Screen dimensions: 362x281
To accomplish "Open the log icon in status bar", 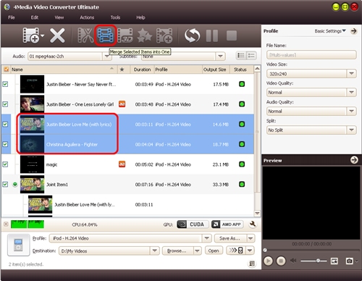I will point(252,264).
